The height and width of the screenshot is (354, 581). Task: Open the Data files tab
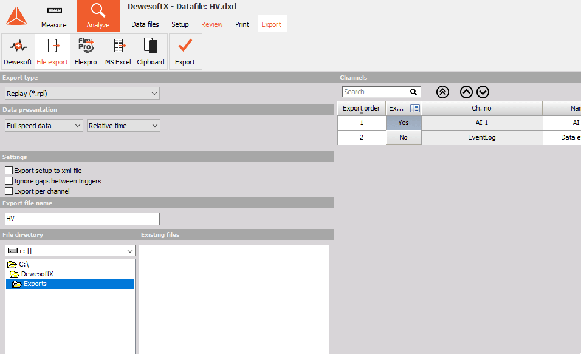pyautogui.click(x=145, y=24)
